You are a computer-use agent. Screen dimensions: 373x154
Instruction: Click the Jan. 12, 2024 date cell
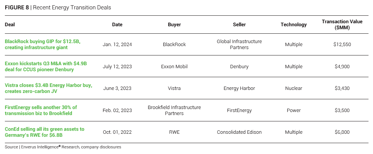[x=117, y=45]
